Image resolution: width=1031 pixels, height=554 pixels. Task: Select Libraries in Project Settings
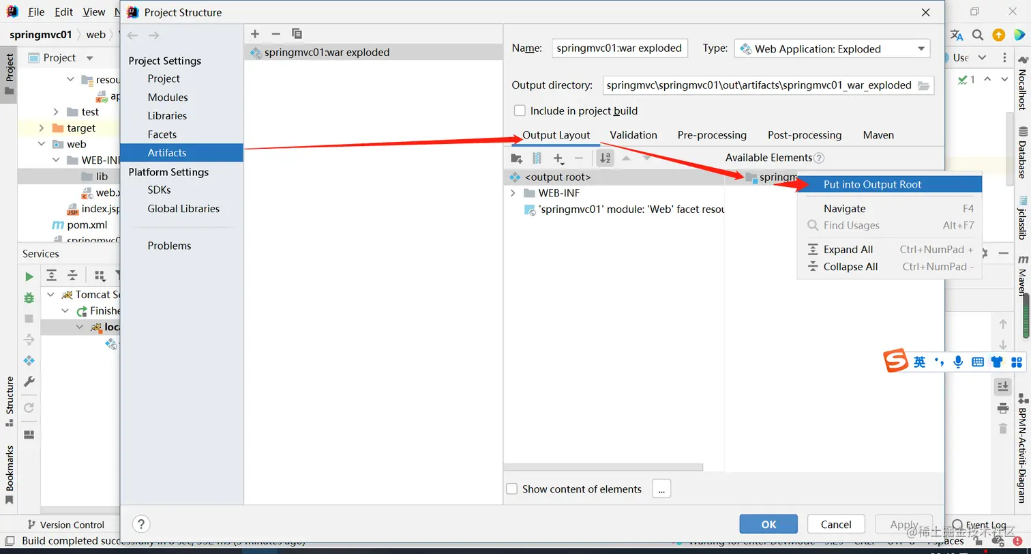167,116
